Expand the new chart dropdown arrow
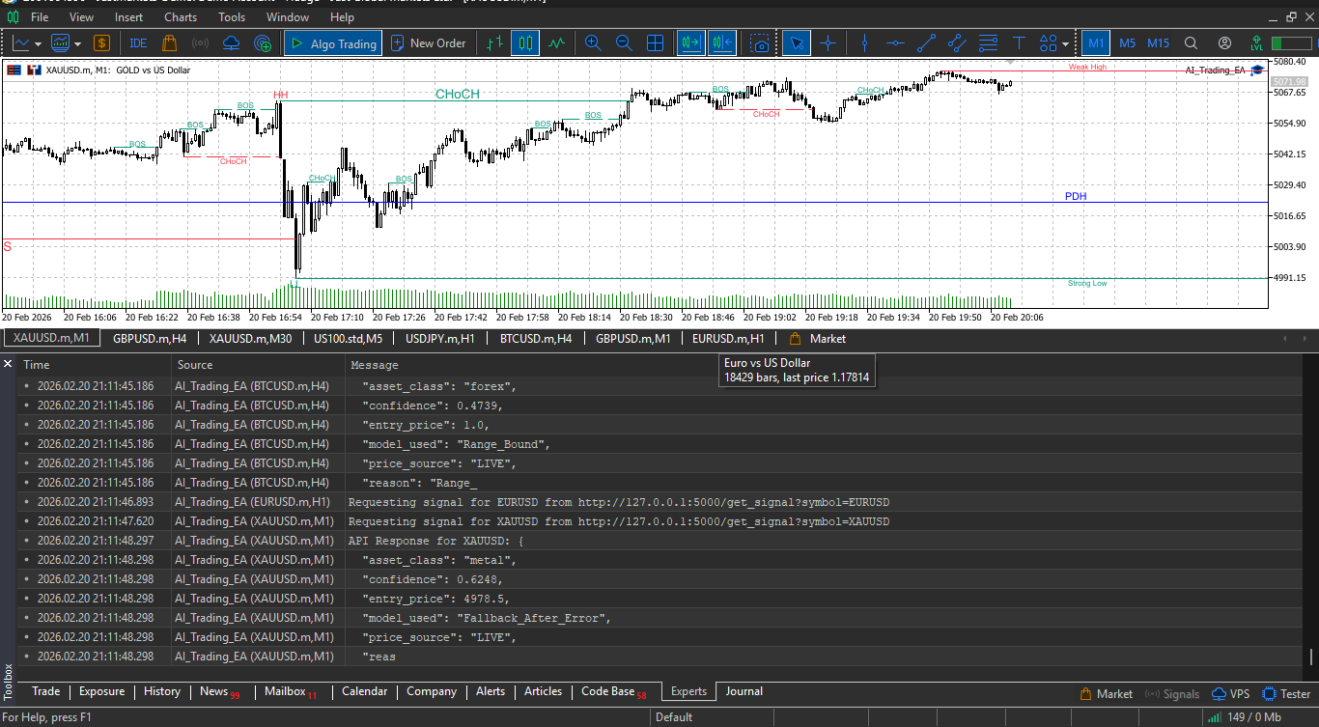Viewport: 1319px width, 727px height. pos(37,42)
